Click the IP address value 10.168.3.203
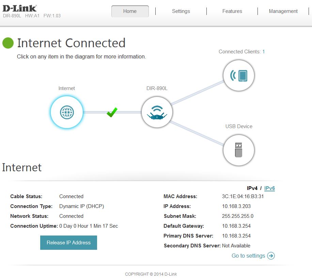This screenshot has width=312, height=278. (x=236, y=206)
